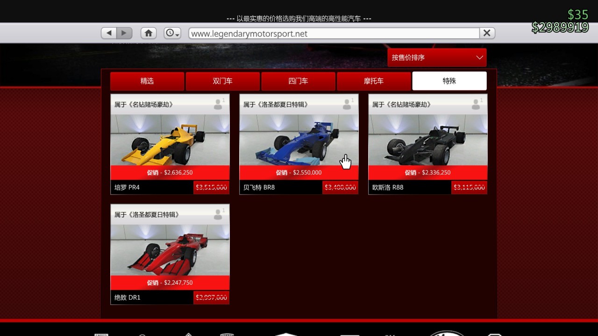The image size is (598, 336).
Task: Click the legendarymotorsport.net address bar
Action: 334,34
